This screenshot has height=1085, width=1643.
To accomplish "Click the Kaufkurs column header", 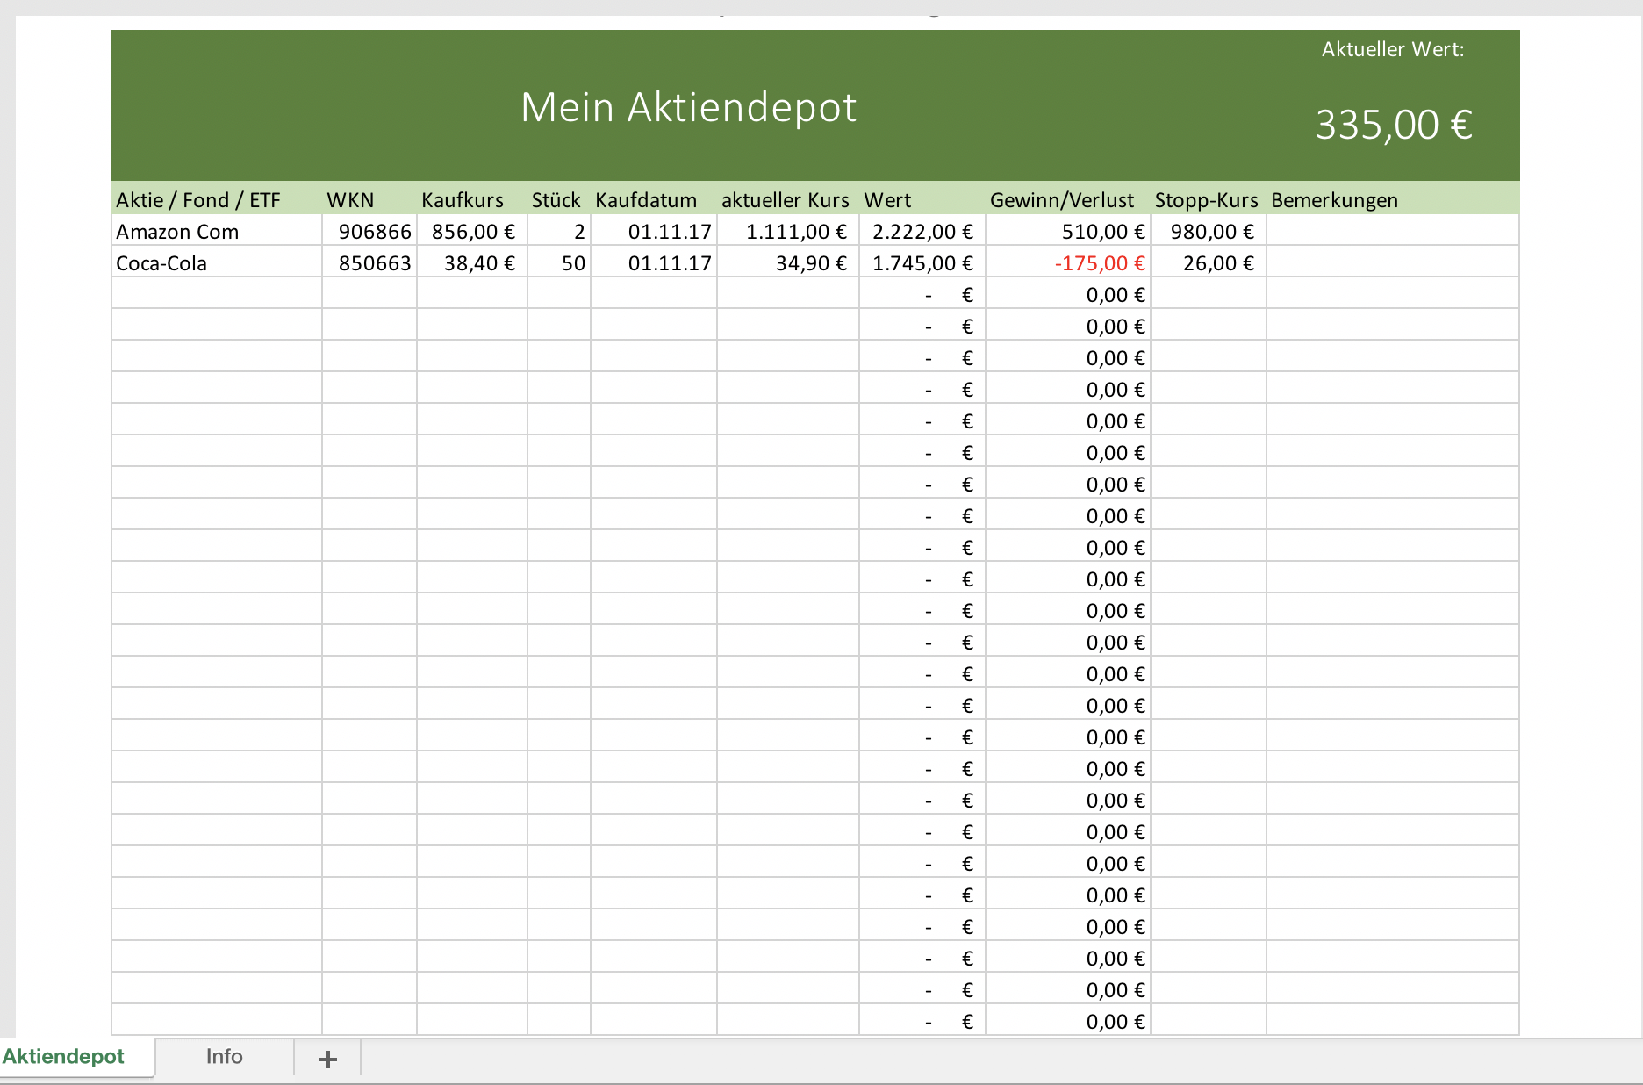I will coord(463,200).
